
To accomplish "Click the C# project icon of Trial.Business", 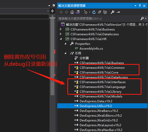I will (x=67, y=29).
